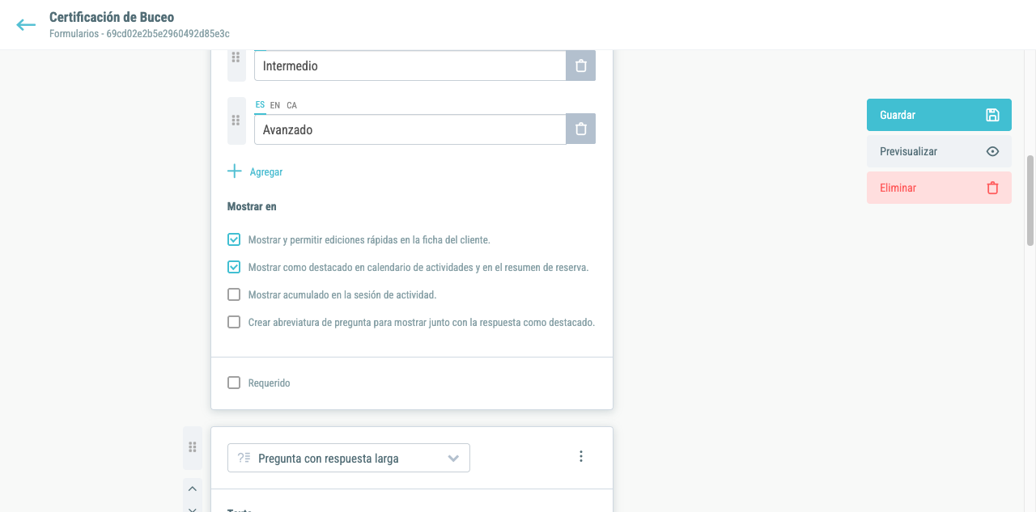
Task: Click the plus icon to add an option
Action: (235, 171)
